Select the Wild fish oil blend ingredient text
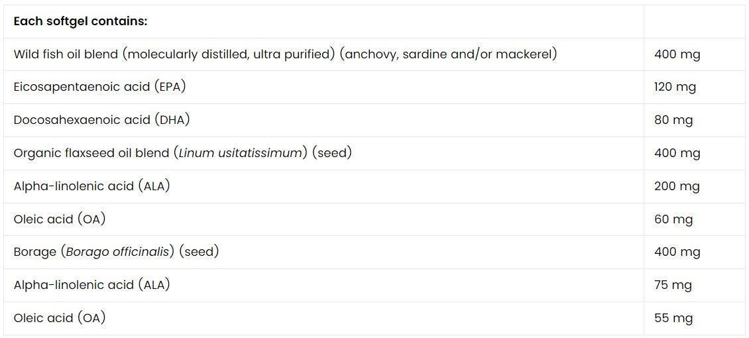 [285, 54]
